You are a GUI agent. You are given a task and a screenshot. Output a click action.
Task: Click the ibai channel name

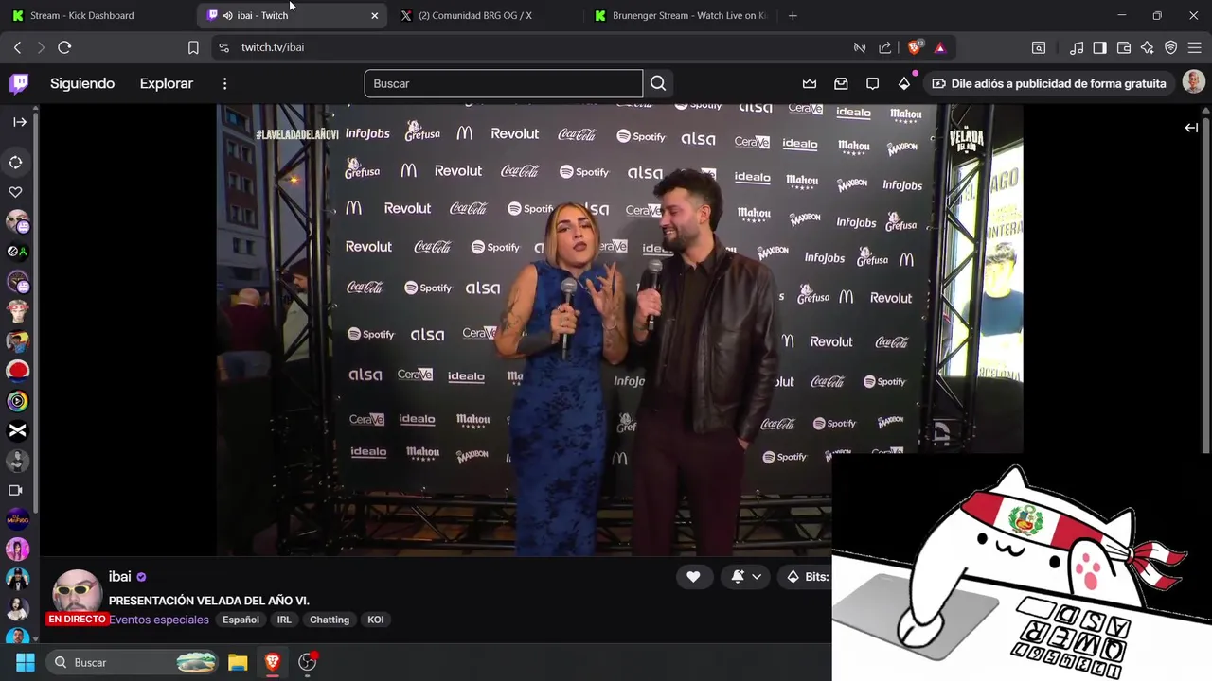click(x=119, y=577)
